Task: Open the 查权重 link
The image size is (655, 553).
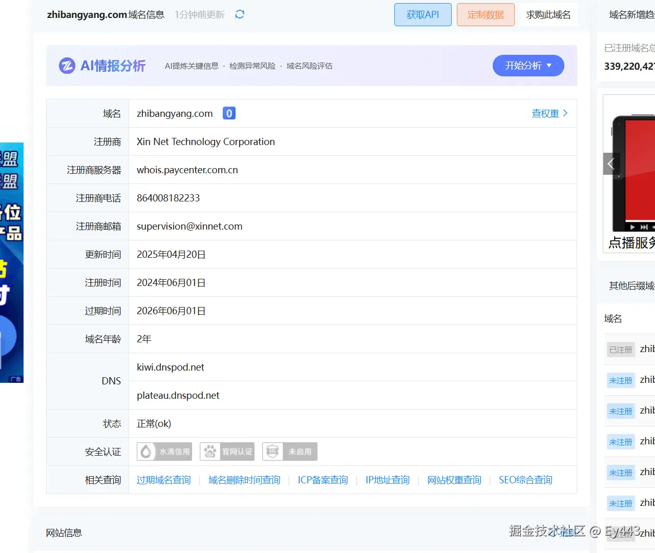Action: tap(545, 113)
